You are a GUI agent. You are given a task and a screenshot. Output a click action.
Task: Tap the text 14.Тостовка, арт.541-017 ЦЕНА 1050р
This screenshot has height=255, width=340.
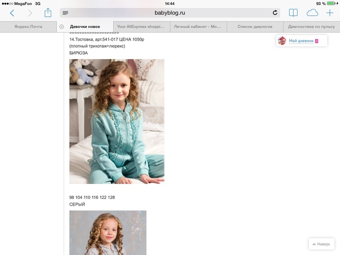[x=107, y=39]
